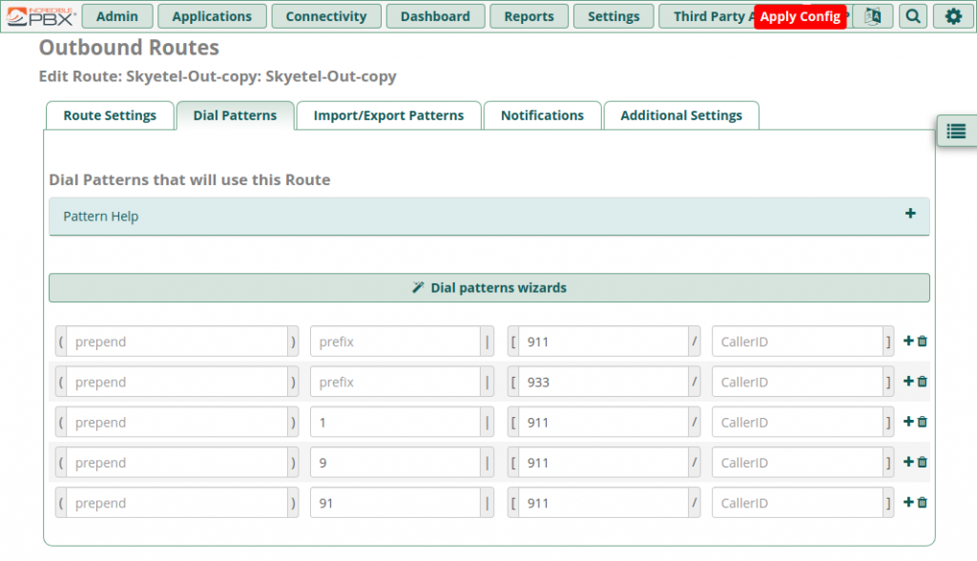977x561 pixels.
Task: Delete the prefix 91 pattern row
Action: pyautogui.click(x=923, y=503)
